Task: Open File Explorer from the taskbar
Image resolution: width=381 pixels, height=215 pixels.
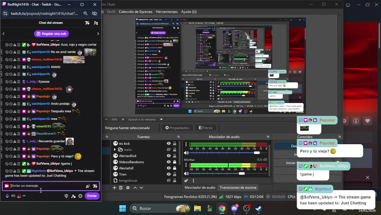Action: (197, 208)
